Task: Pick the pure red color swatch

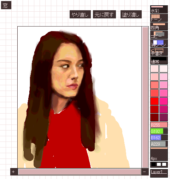Action: tap(154, 101)
